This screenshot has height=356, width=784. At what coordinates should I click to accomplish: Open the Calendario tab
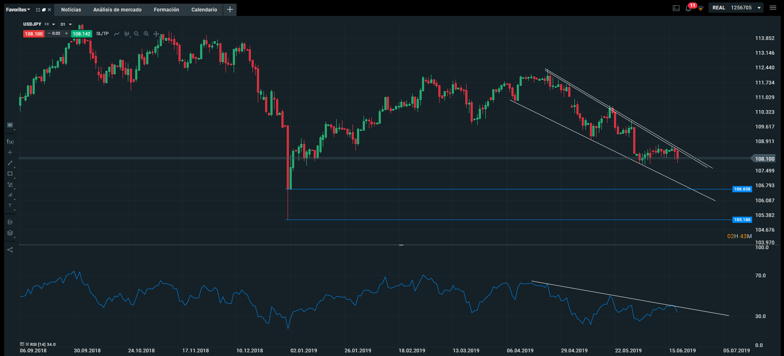click(204, 9)
